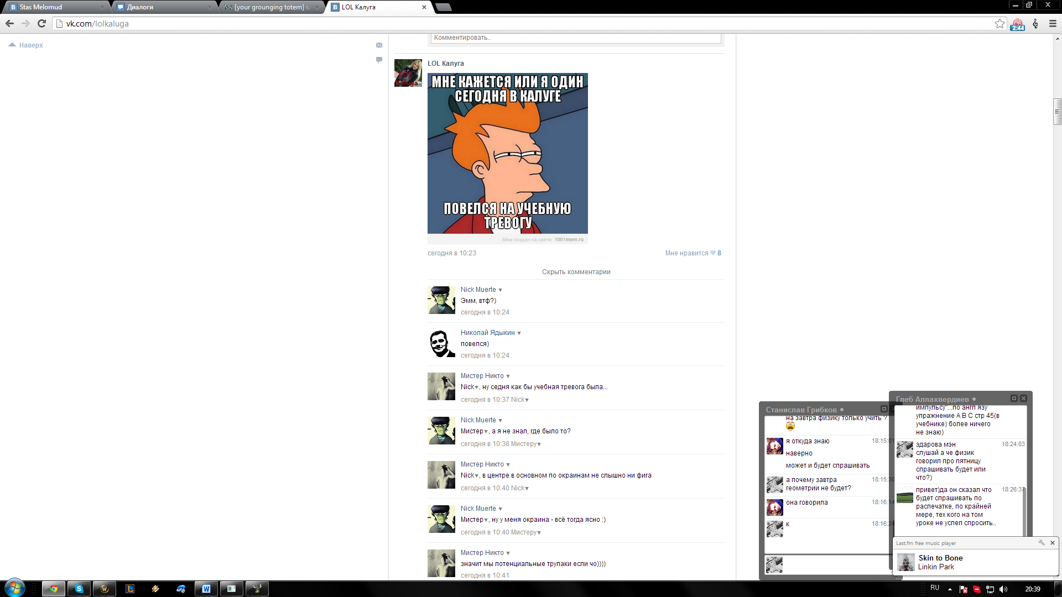Click the browser forward arrow
The width and height of the screenshot is (1062, 597).
[25, 23]
